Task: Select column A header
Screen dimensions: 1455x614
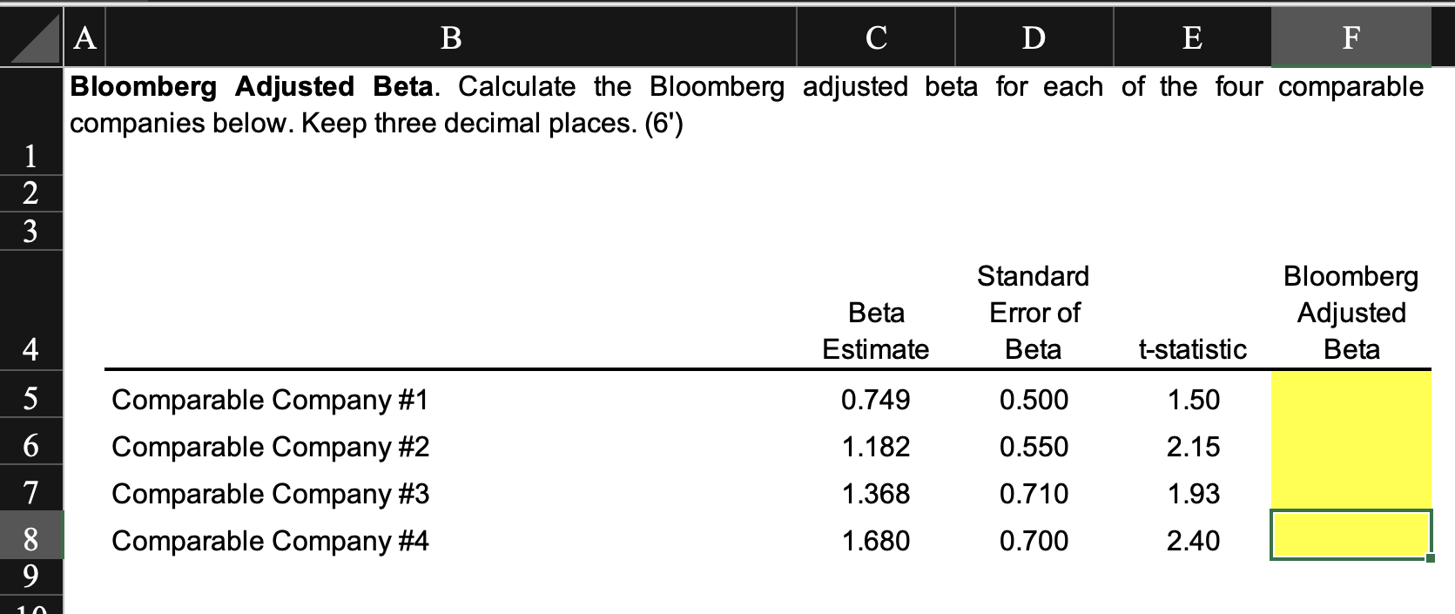Action: click(x=84, y=37)
